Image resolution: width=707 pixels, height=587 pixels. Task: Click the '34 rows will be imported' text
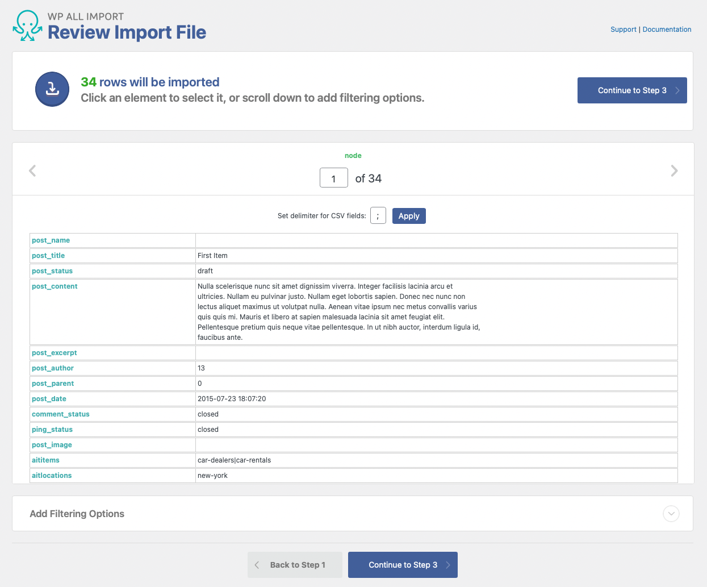150,82
